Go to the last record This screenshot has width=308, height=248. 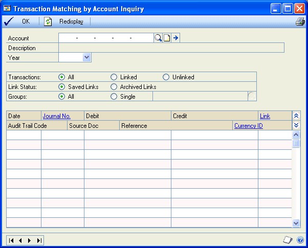[x=39, y=240]
